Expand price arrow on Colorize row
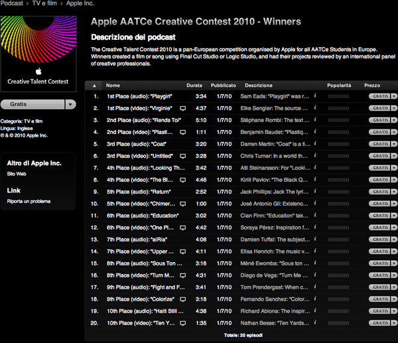398x343 pixels. coord(393,299)
